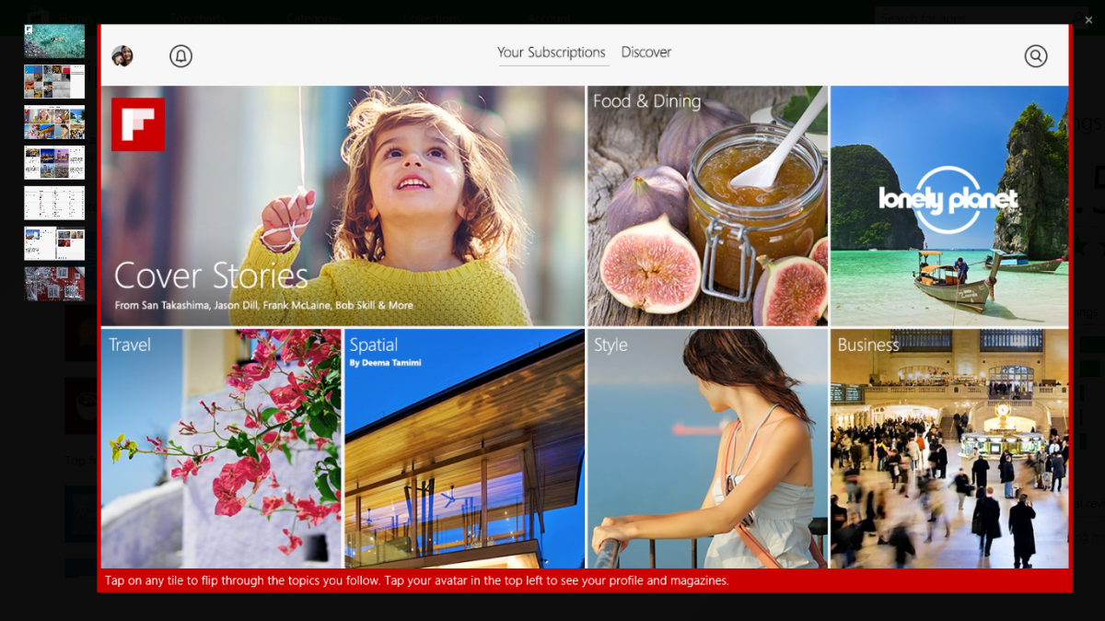Select the fourth thumbnail with city skyline photos

[x=54, y=162]
